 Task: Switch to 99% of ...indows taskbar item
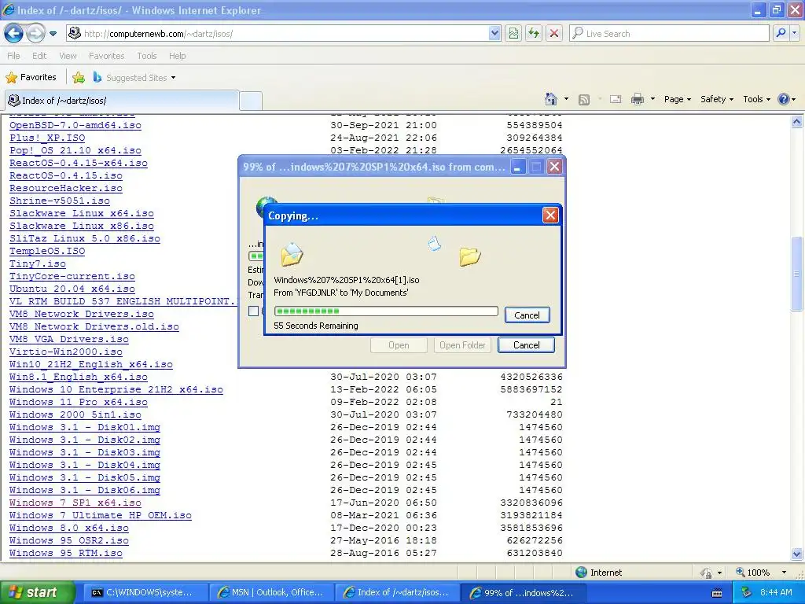coord(524,592)
